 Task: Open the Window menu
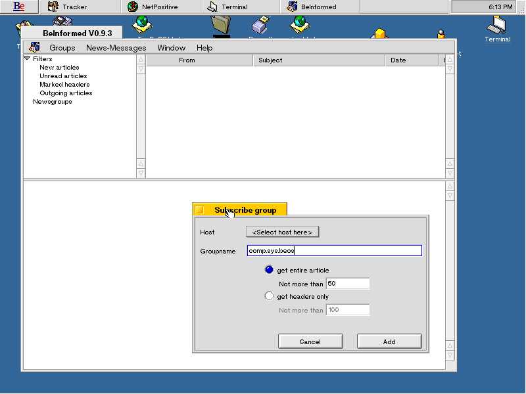(x=172, y=48)
